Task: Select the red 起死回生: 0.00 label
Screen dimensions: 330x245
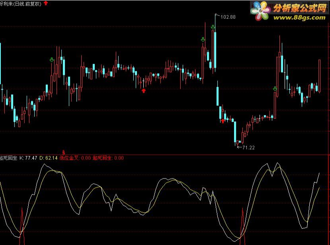Action: (108, 158)
